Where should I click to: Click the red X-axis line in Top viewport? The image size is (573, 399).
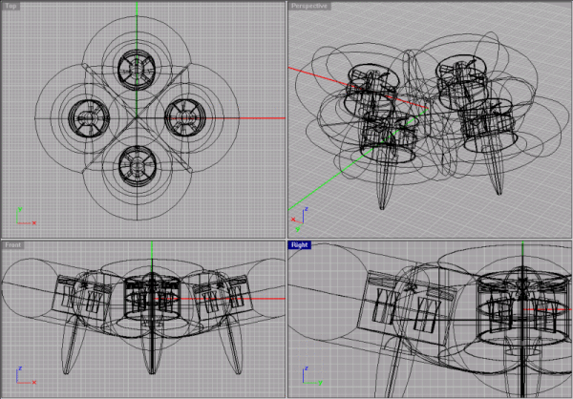tap(248, 118)
